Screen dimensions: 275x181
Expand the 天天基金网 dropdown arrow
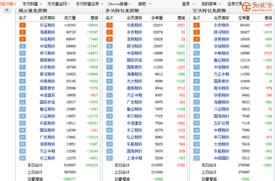click(x=69, y=4)
